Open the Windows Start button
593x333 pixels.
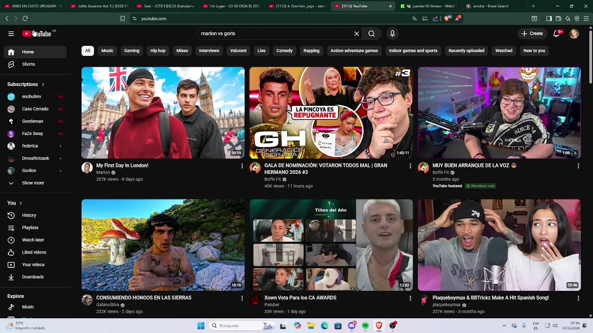click(x=201, y=326)
